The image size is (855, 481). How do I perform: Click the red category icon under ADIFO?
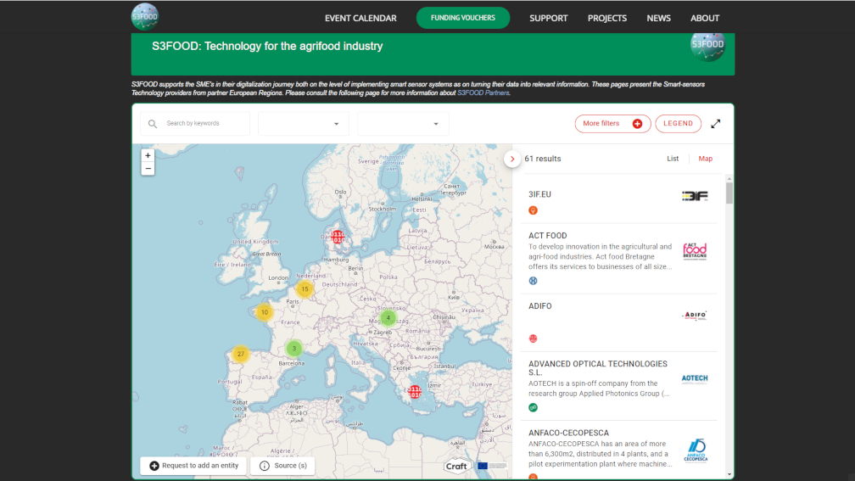point(534,338)
